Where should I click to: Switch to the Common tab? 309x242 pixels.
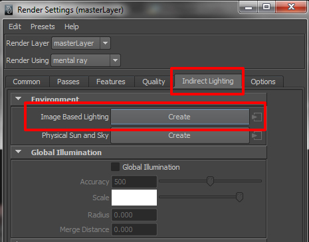click(x=27, y=82)
